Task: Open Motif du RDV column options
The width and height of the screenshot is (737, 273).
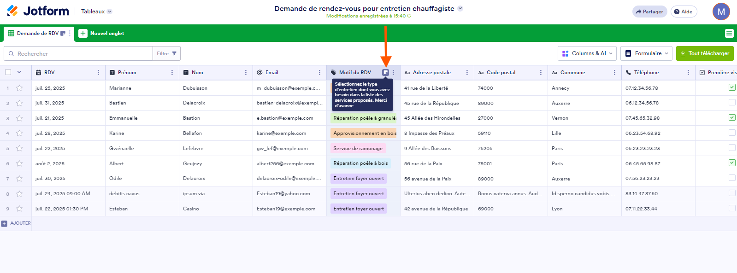Action: coord(393,72)
